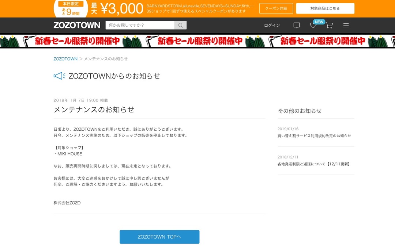Click the 2018/12/11 date text

(288, 157)
